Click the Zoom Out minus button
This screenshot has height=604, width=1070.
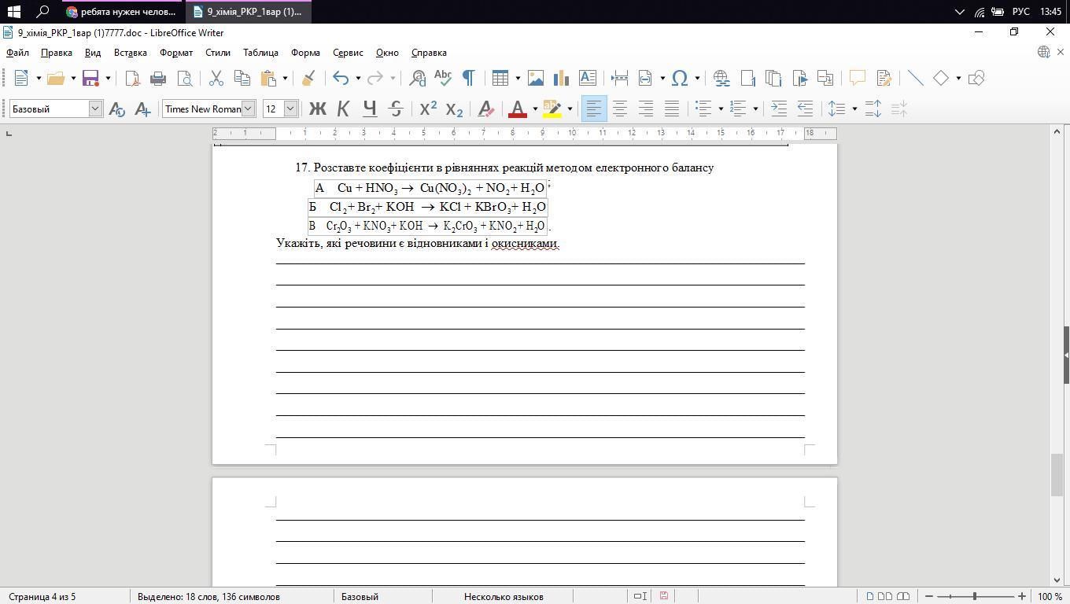[x=929, y=596]
